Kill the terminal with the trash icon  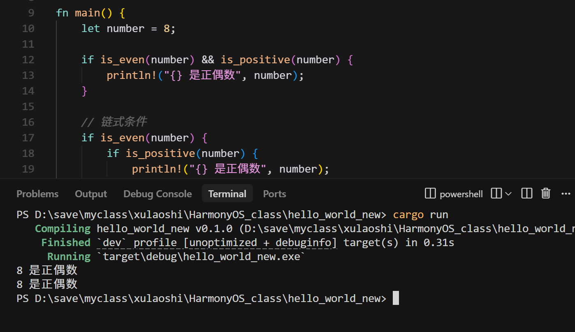546,193
